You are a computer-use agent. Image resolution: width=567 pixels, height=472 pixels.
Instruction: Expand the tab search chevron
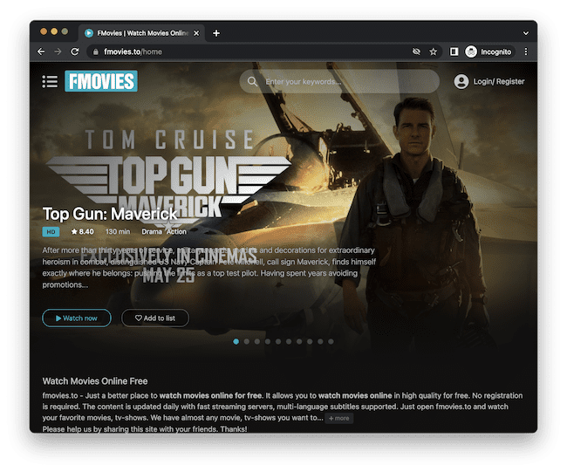tap(526, 33)
